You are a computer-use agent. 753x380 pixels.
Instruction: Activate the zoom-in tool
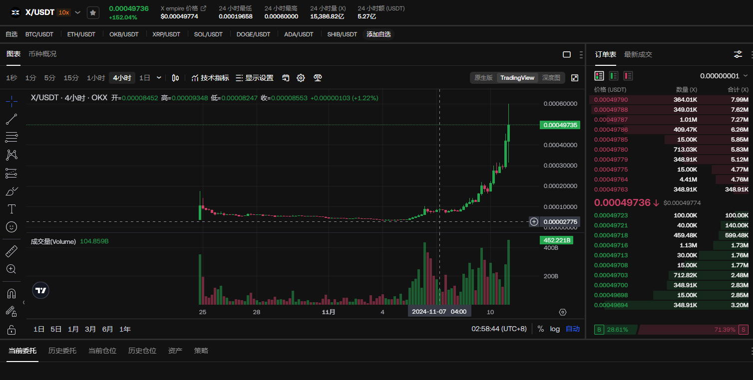(11, 269)
